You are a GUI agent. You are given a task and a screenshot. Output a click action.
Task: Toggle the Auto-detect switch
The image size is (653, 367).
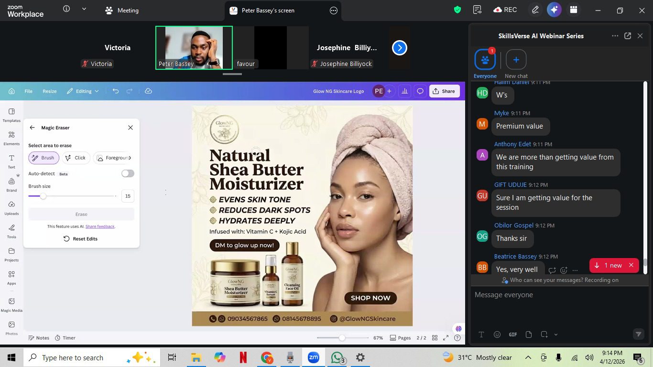tap(128, 173)
